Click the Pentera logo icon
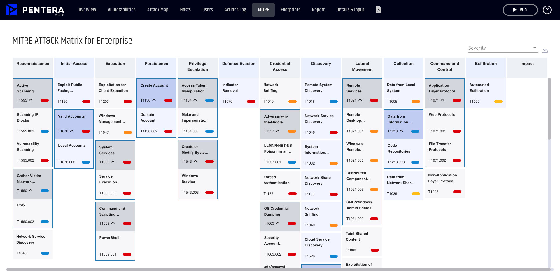The height and width of the screenshot is (271, 560). tap(12, 10)
